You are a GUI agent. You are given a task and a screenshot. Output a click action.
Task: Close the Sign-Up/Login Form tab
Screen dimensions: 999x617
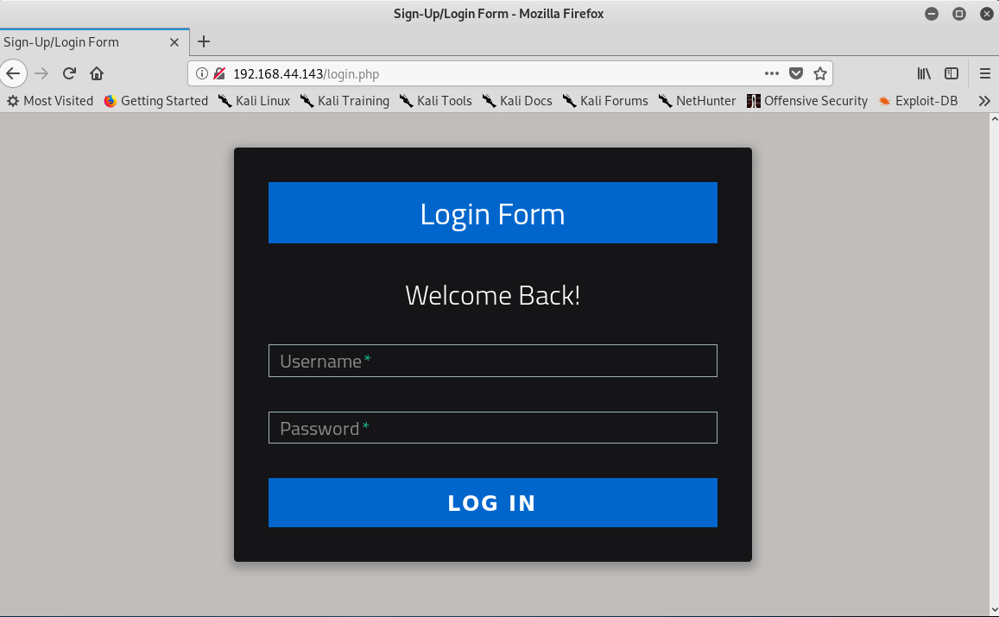coord(174,42)
